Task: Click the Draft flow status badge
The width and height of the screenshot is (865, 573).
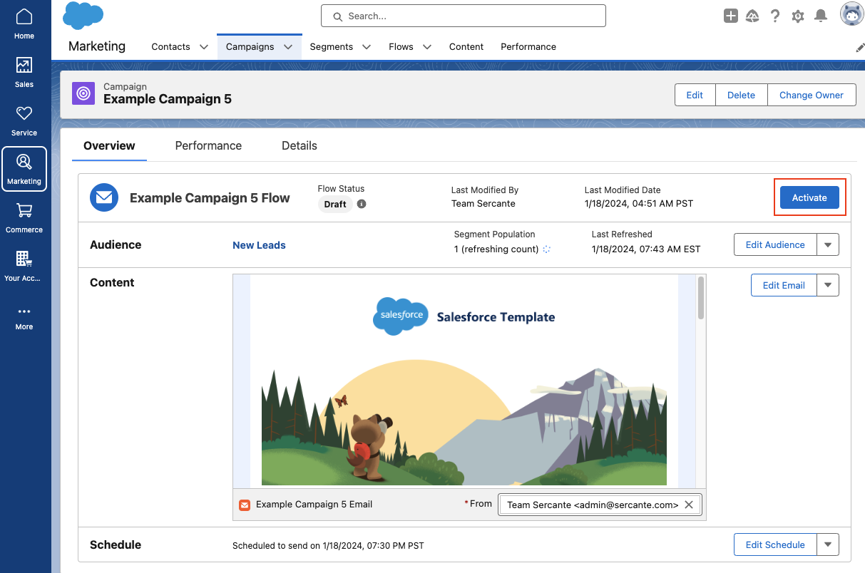Action: click(335, 204)
